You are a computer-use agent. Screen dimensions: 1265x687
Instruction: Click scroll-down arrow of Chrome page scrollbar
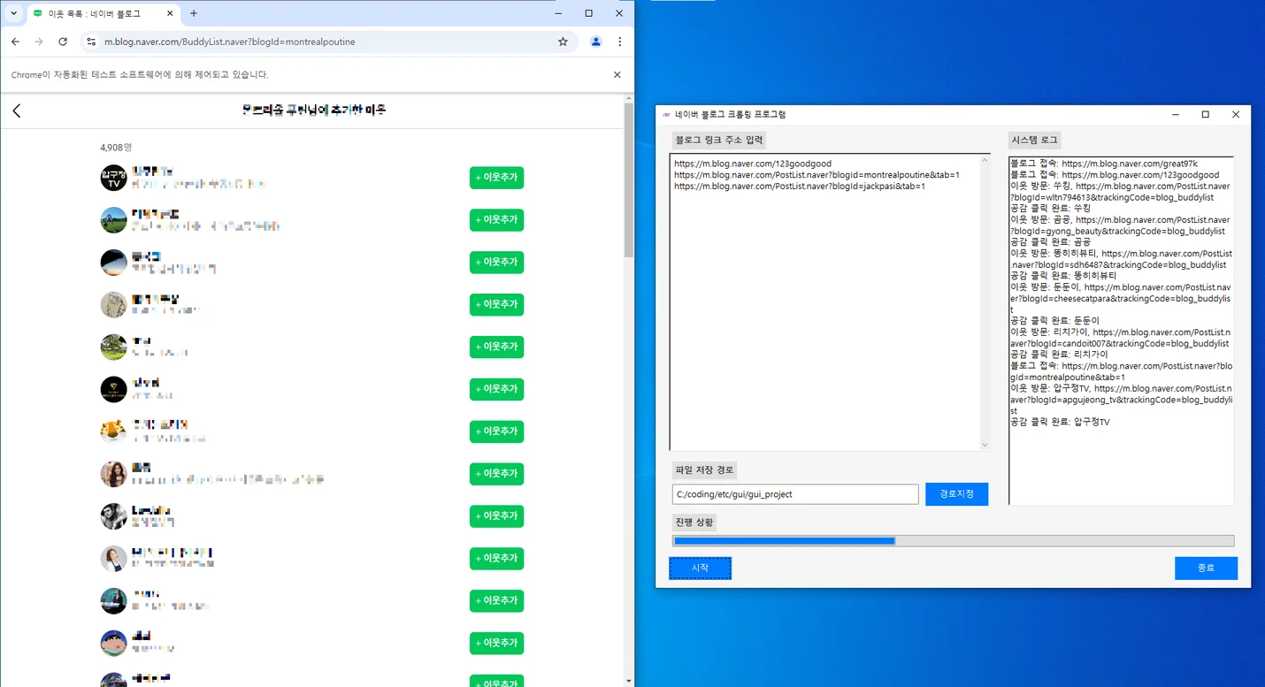pyautogui.click(x=629, y=681)
